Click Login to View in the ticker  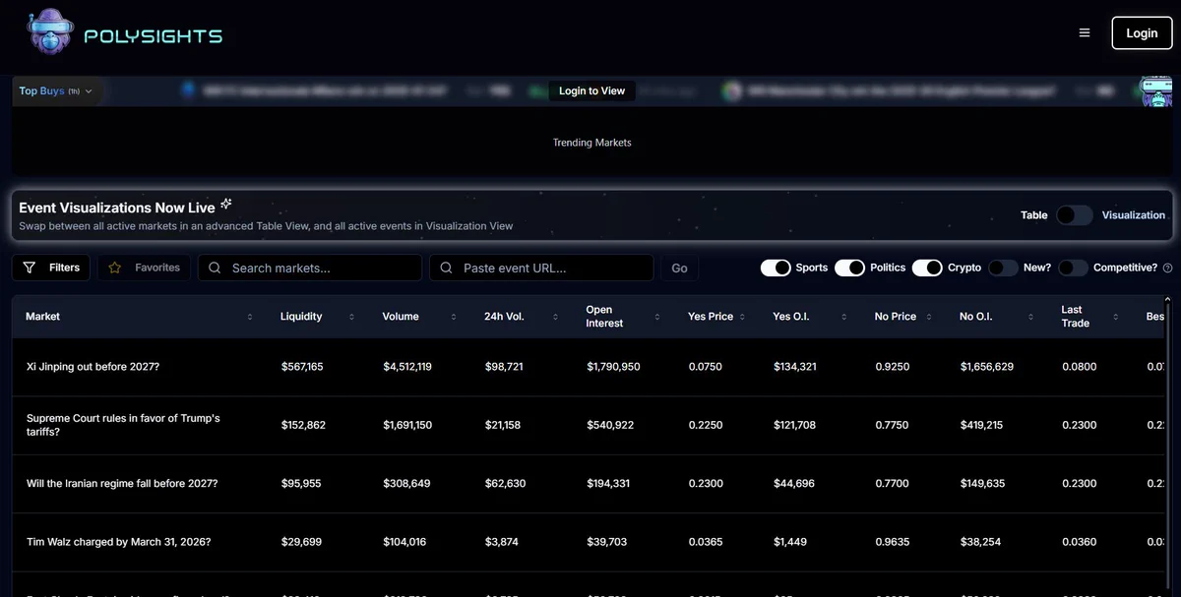(x=591, y=90)
